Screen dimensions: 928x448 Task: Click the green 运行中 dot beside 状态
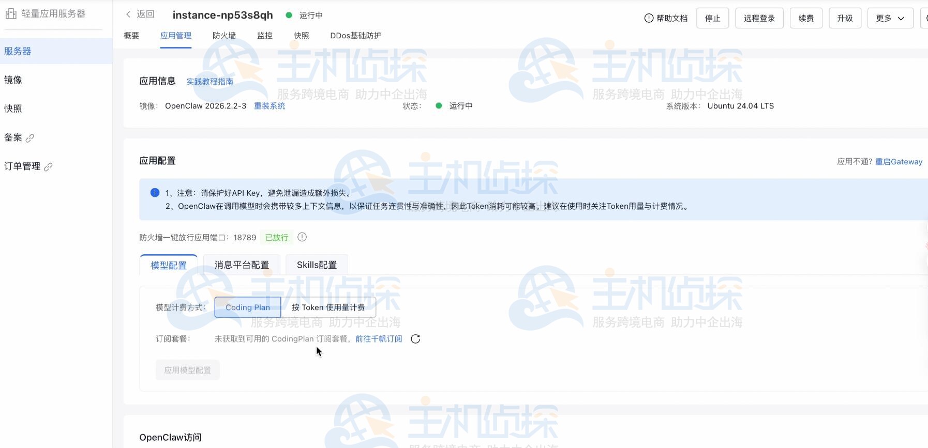pos(439,106)
